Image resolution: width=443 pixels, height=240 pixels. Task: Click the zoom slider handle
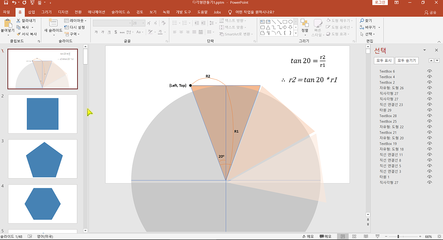coord(398,236)
